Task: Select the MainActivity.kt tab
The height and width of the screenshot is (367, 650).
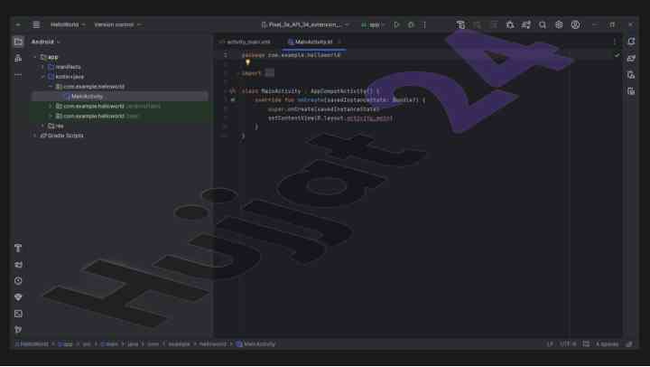Action: (x=313, y=42)
